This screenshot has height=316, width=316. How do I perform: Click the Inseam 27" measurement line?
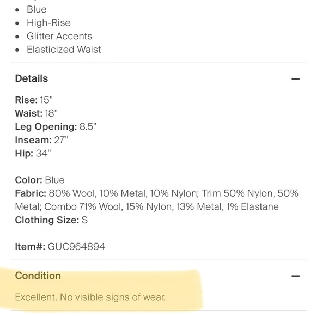pyautogui.click(x=42, y=140)
